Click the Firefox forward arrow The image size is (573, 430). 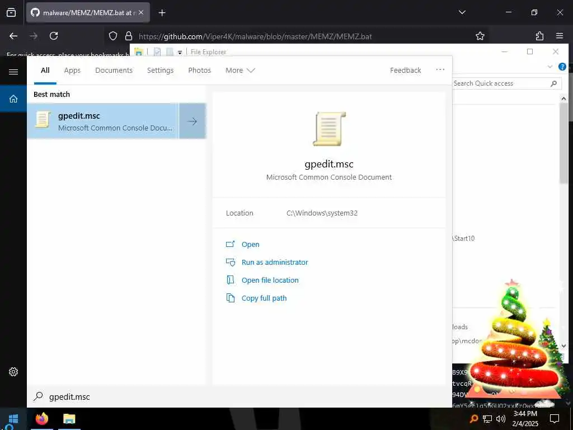click(34, 36)
